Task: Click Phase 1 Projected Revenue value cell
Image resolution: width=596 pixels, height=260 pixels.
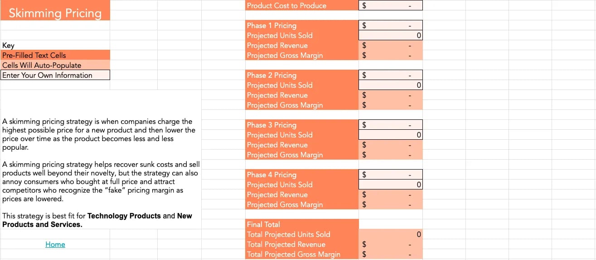Action: click(x=390, y=45)
